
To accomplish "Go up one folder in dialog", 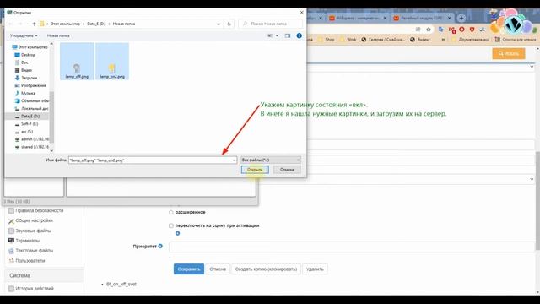I will click(34, 24).
